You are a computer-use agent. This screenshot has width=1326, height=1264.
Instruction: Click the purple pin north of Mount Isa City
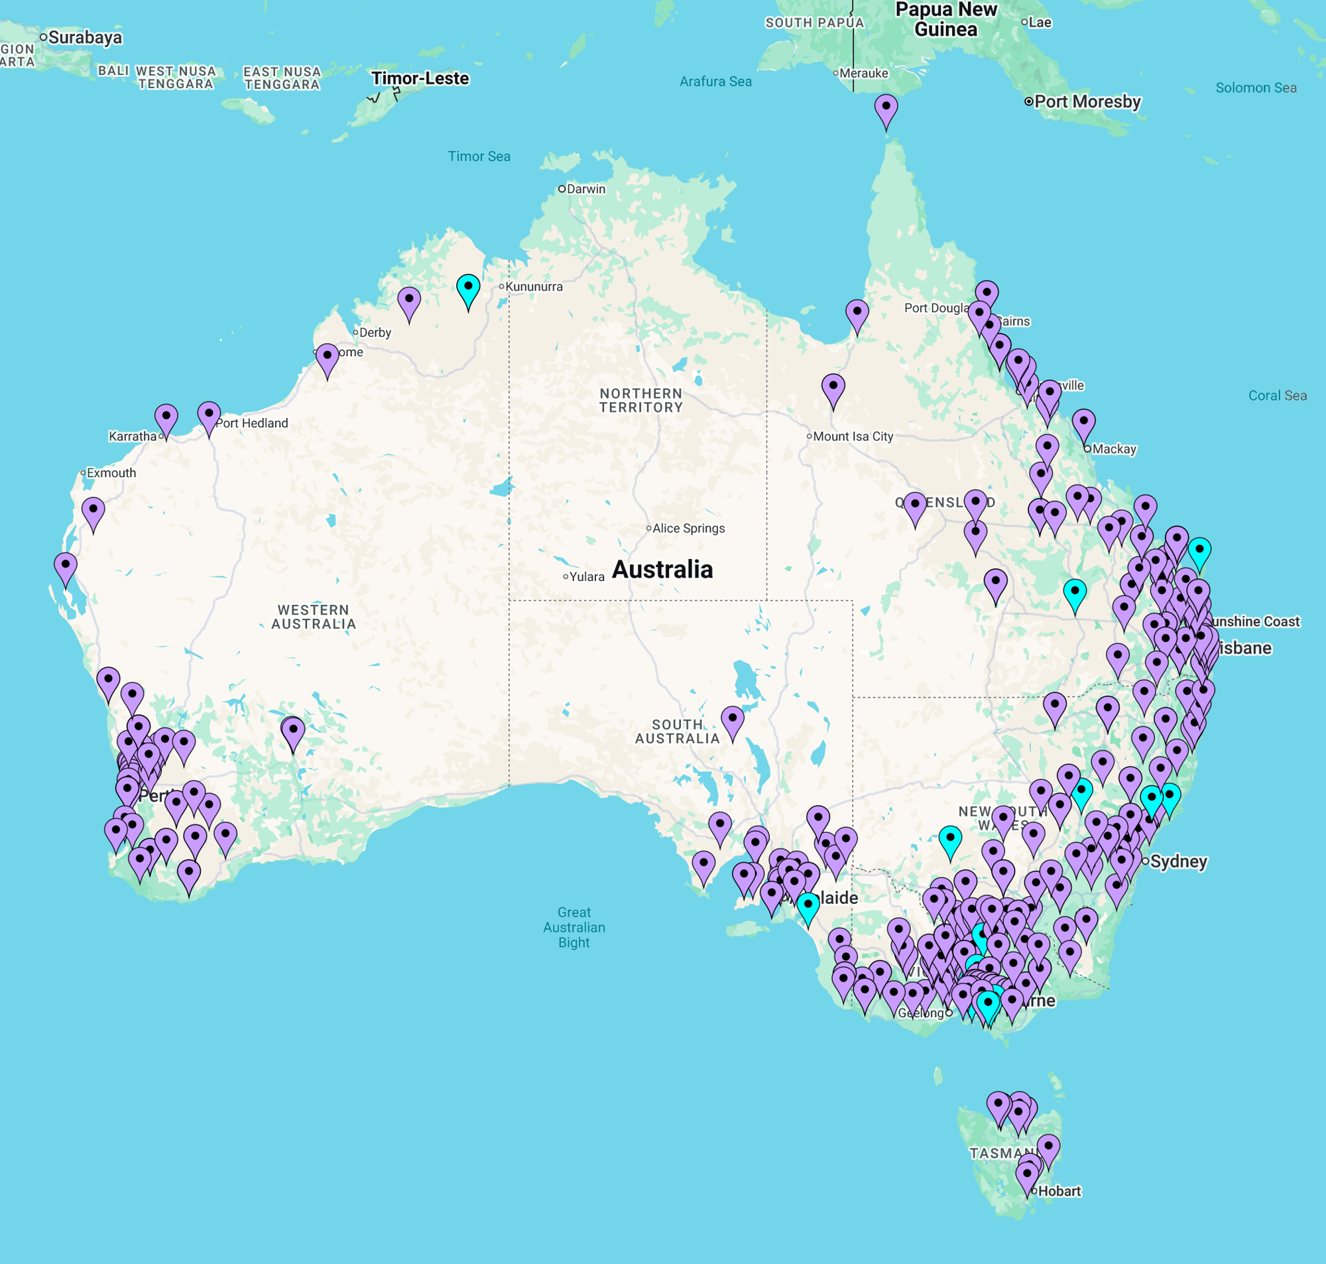pyautogui.click(x=833, y=392)
